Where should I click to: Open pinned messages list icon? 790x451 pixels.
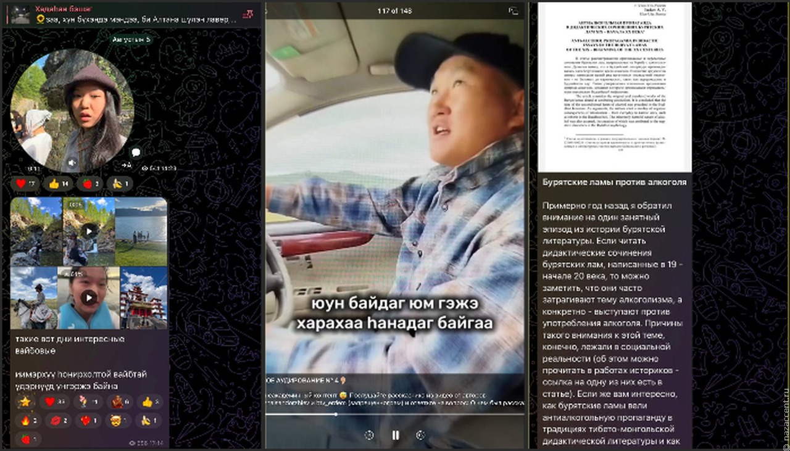(x=247, y=14)
